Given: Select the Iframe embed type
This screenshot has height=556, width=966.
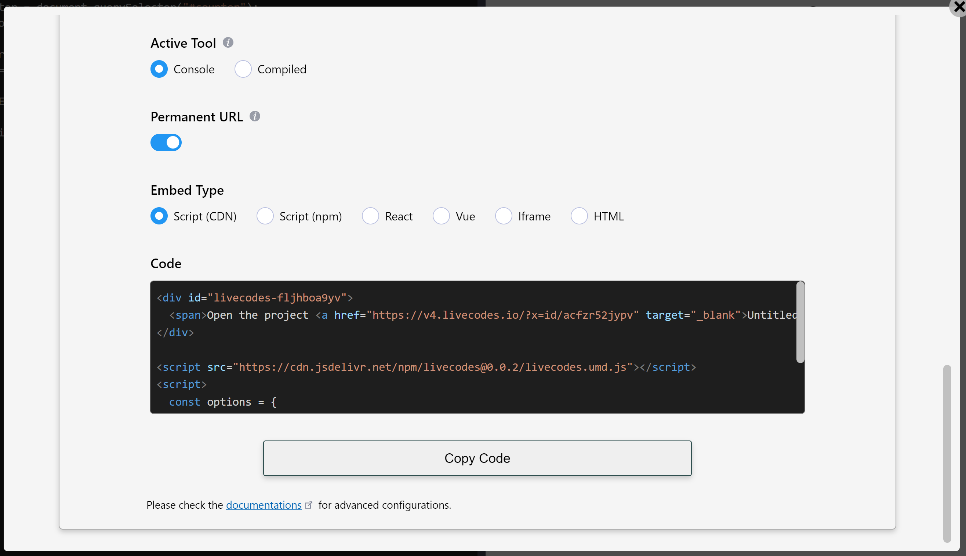Looking at the screenshot, I should coord(504,216).
